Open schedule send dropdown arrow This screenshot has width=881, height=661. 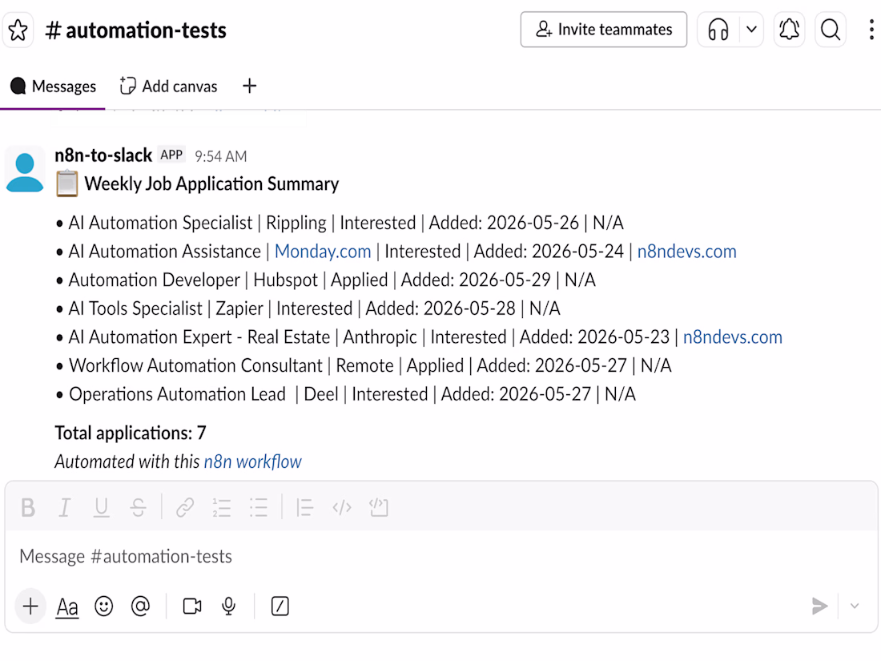click(855, 606)
